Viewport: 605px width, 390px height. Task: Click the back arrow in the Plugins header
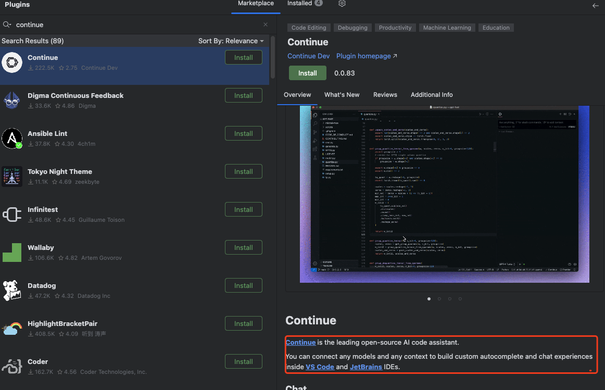pyautogui.click(x=595, y=5)
